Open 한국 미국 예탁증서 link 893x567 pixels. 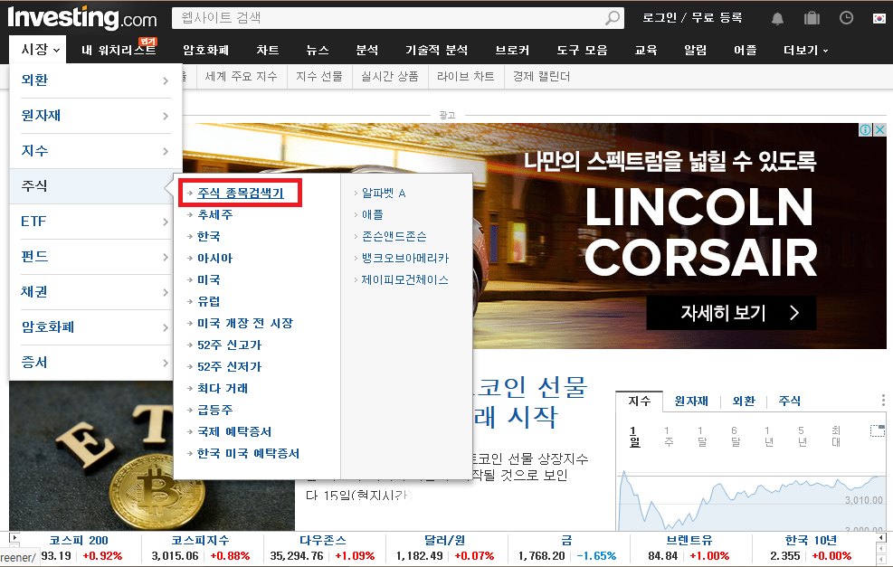click(x=248, y=453)
